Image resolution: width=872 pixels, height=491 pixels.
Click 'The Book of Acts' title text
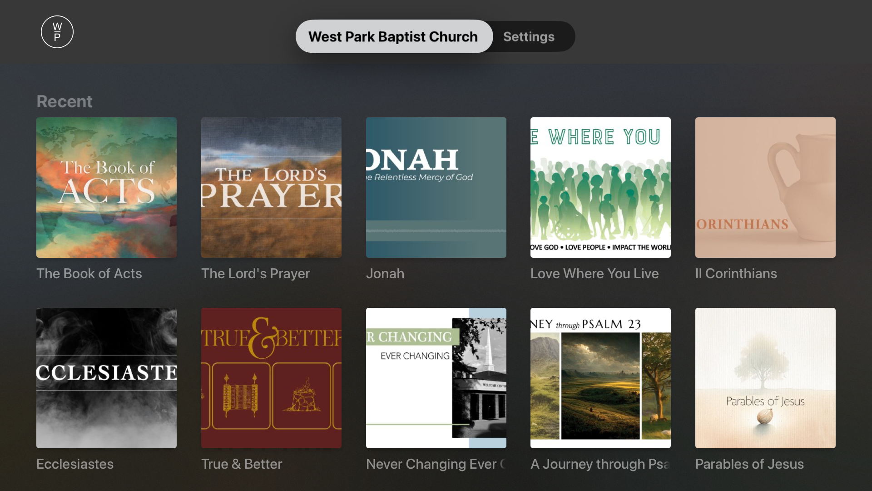[x=89, y=274]
